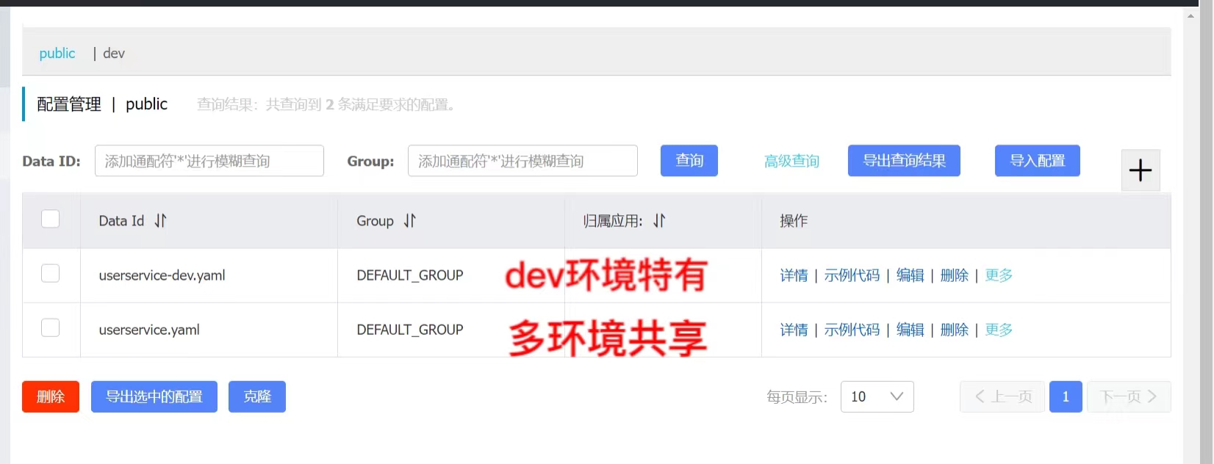The width and height of the screenshot is (1214, 464).
Task: Open the page size dropdown showing 10
Action: click(x=877, y=396)
